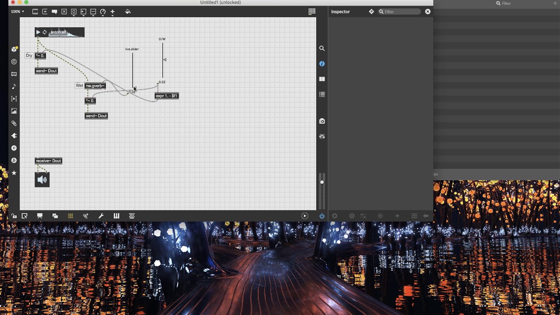
Task: Add a new object box from toolbar
Action: tap(35, 12)
